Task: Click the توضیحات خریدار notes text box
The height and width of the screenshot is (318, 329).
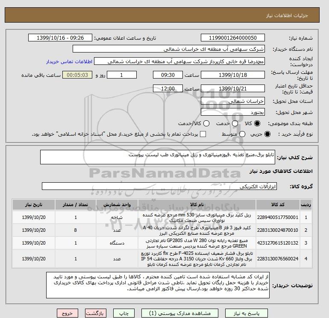Action: pos(158,285)
